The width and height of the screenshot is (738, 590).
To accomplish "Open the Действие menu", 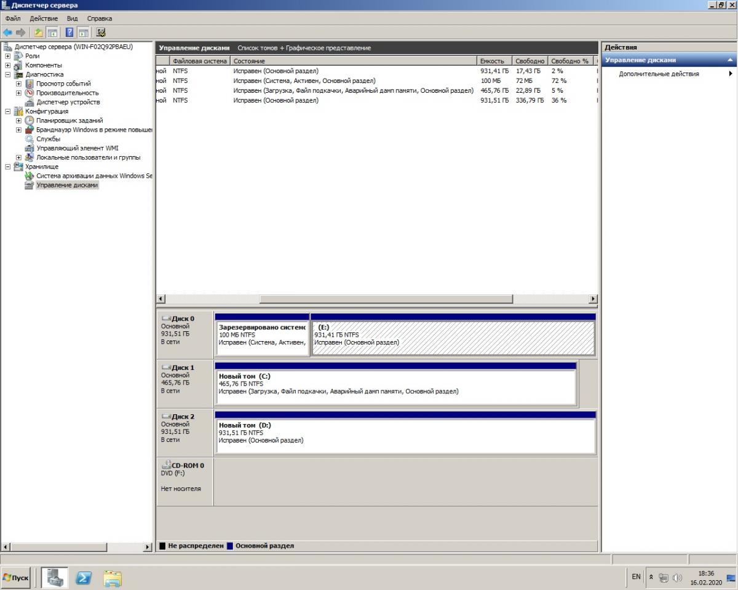I will point(44,18).
